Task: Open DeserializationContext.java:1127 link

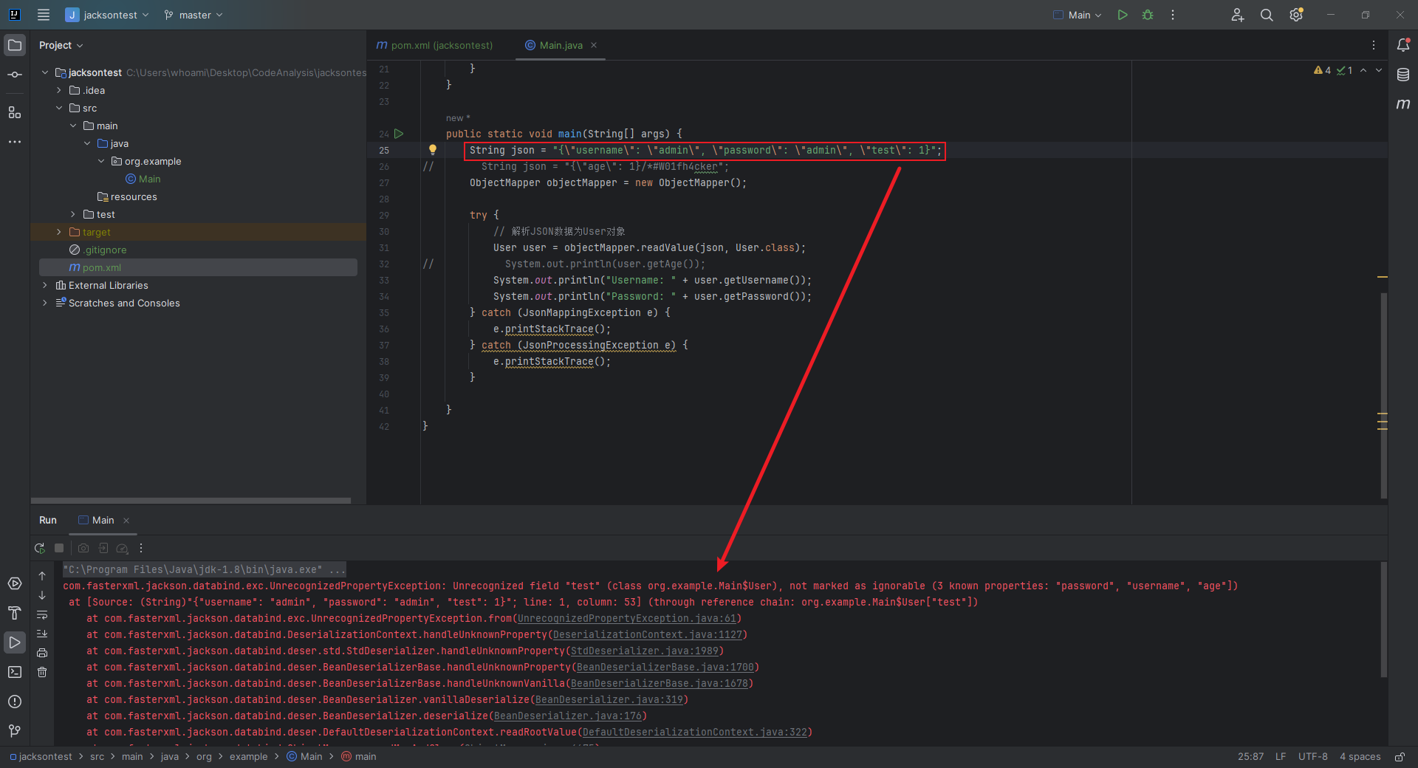Action: tap(648, 634)
